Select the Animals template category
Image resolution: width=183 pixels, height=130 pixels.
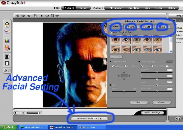pyautogui.click(x=179, y=28)
